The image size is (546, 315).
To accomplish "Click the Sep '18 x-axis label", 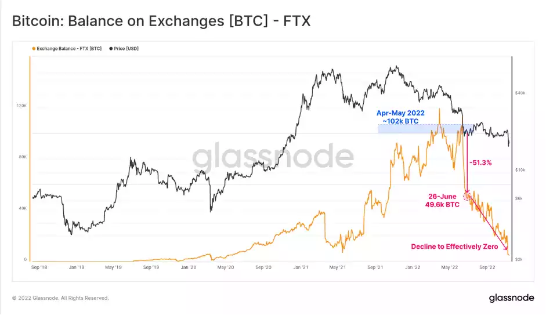I will click(39, 267).
